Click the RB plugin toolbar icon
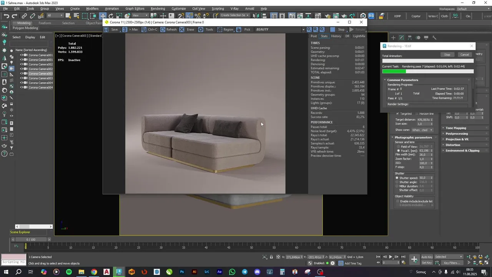Viewport: 492px width, 277px height. pos(371,16)
